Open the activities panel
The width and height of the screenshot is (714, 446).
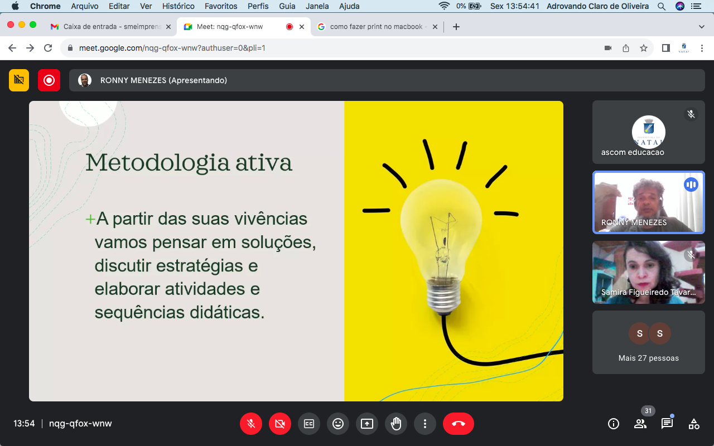click(x=694, y=424)
